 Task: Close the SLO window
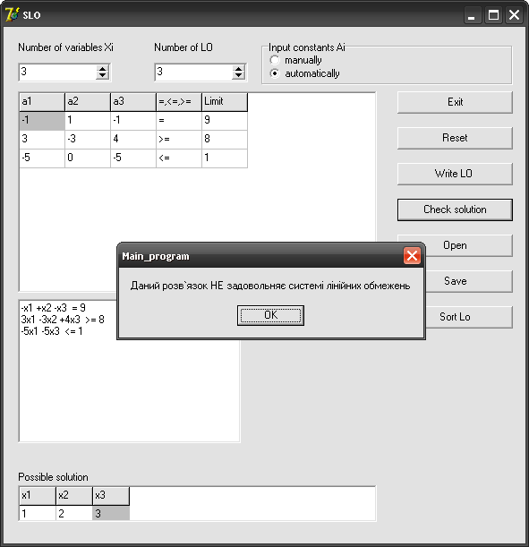point(514,15)
